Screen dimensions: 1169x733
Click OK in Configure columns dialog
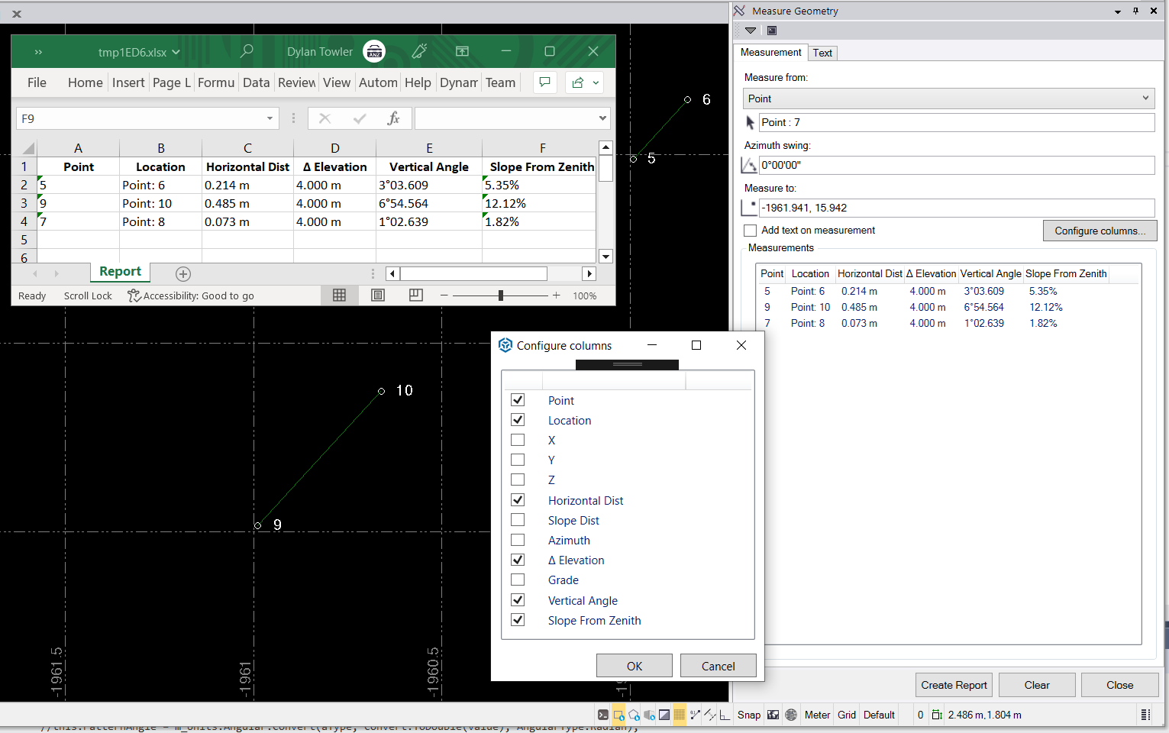tap(634, 666)
